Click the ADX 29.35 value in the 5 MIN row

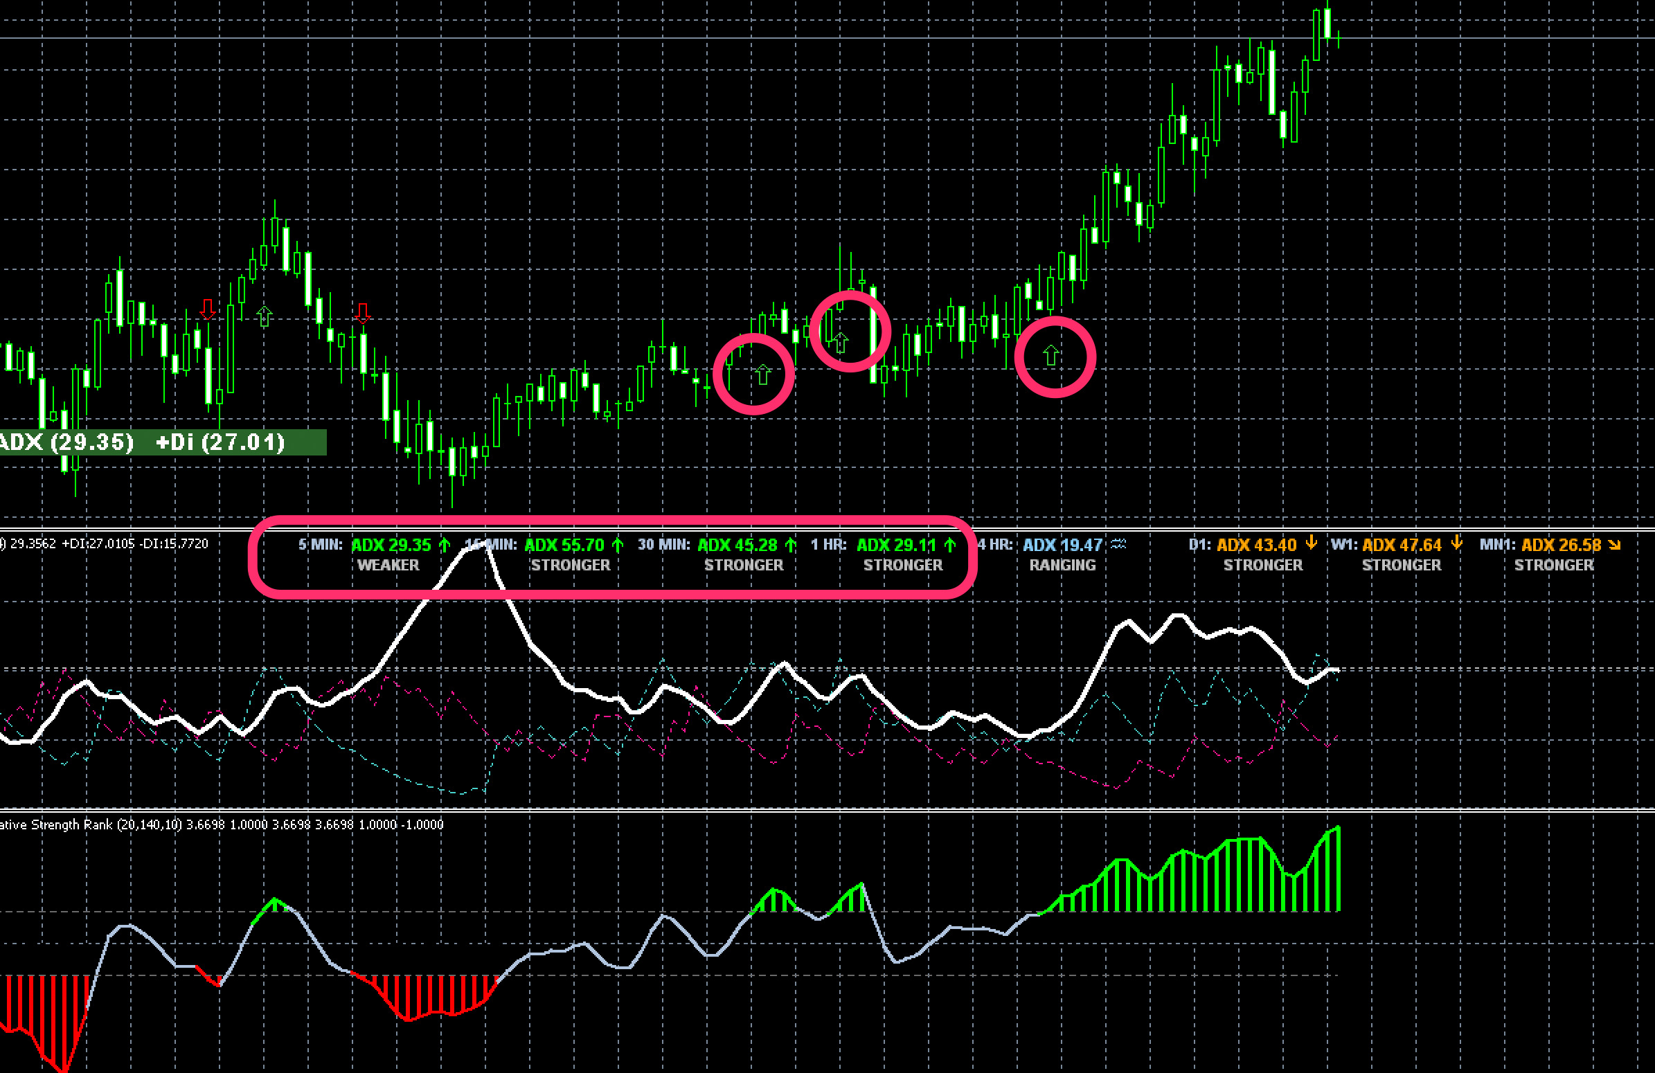pos(391,545)
